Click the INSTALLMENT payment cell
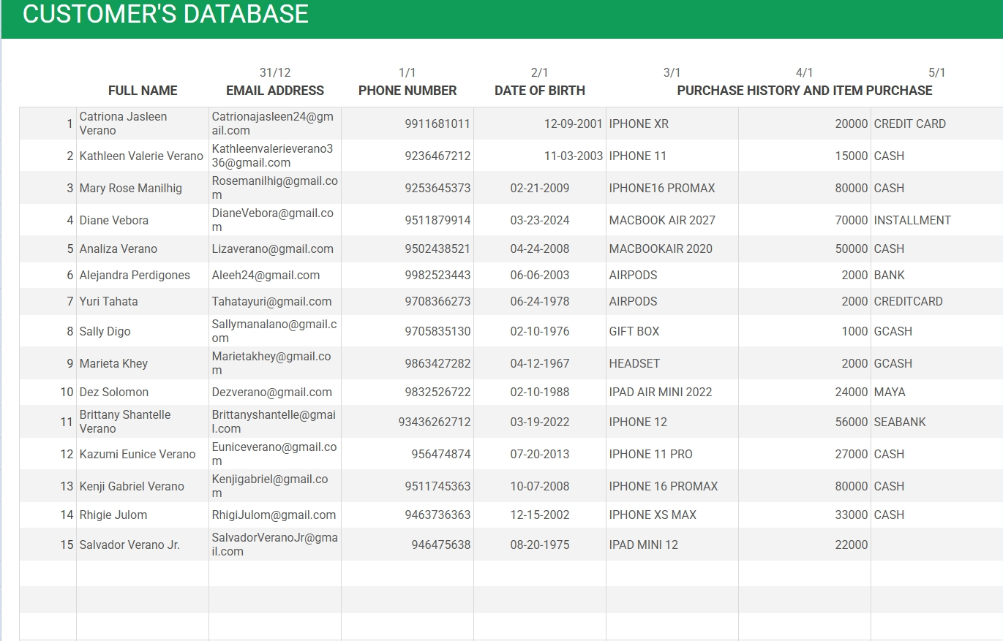 (937, 220)
